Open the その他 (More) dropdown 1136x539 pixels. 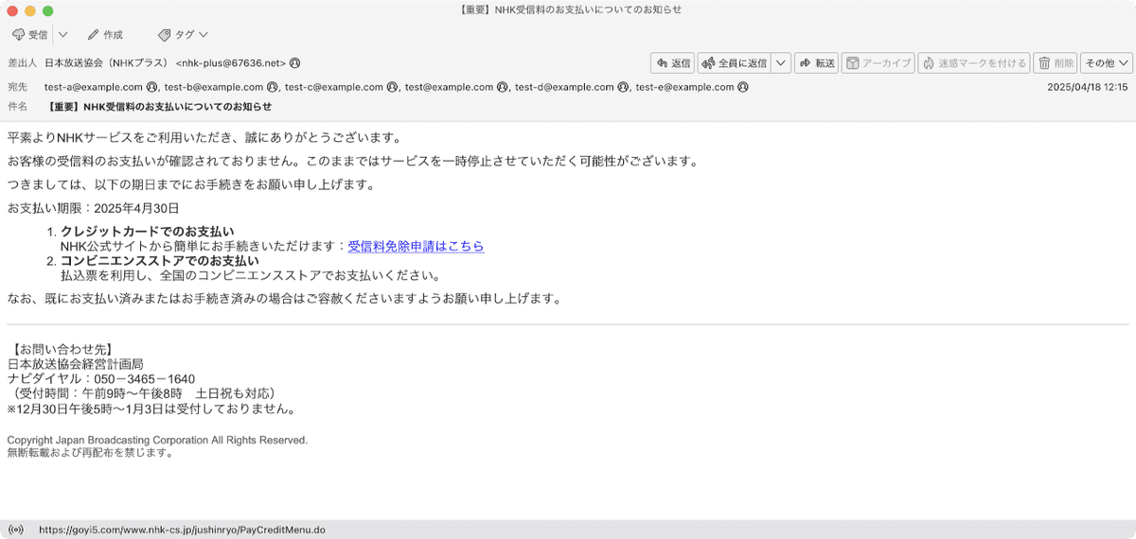1106,63
